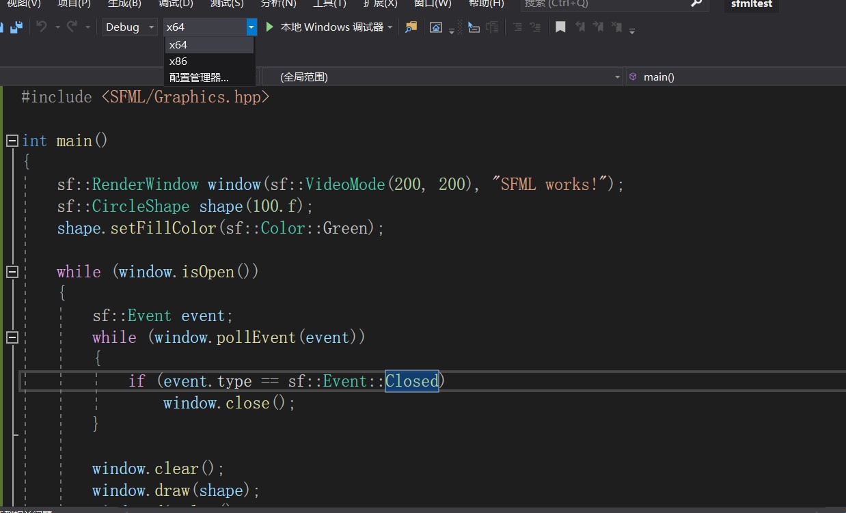846x513 pixels.
Task: Collapse the while (window.isOpen()) block
Action: coord(12,272)
